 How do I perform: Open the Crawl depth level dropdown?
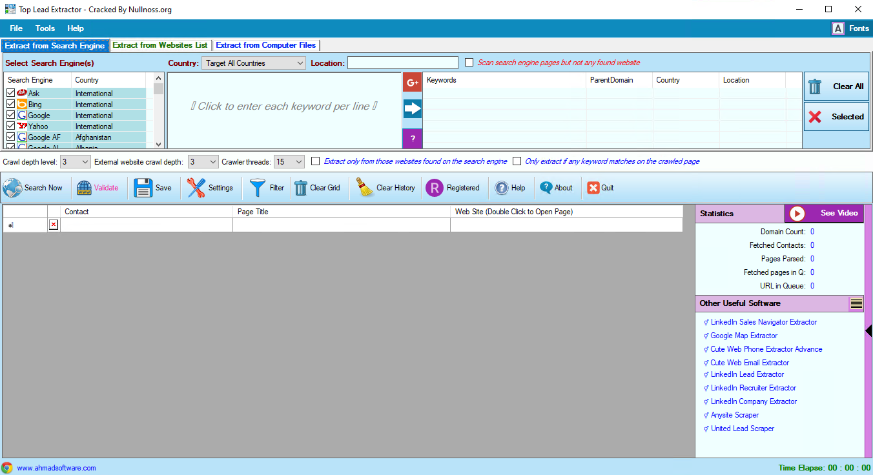click(x=76, y=162)
